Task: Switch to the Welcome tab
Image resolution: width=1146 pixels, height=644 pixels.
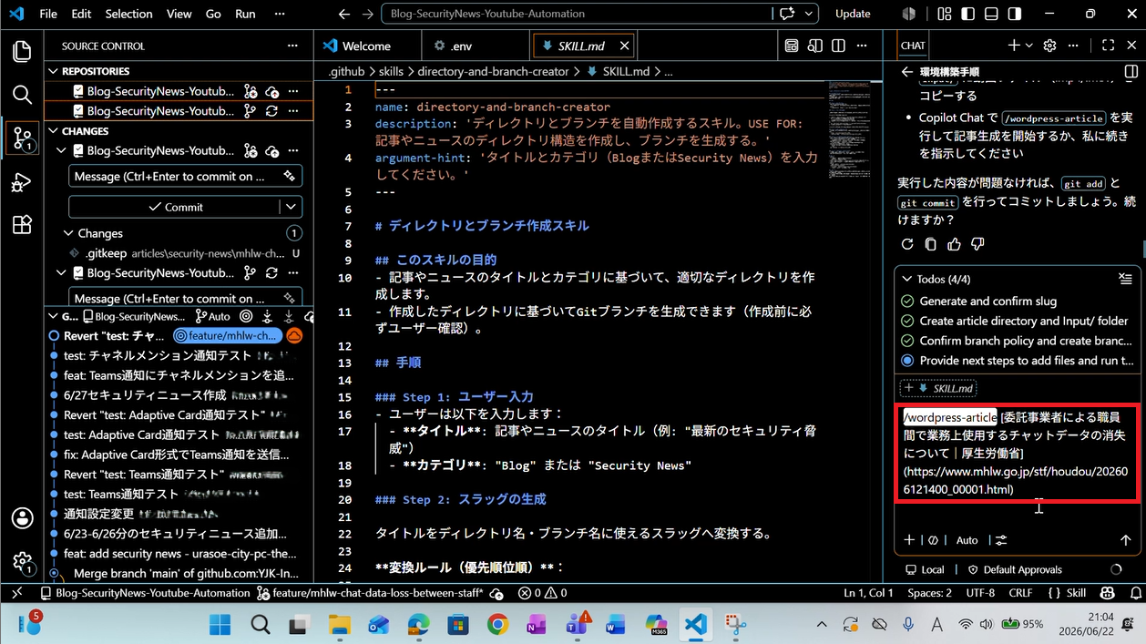Action: 367,46
